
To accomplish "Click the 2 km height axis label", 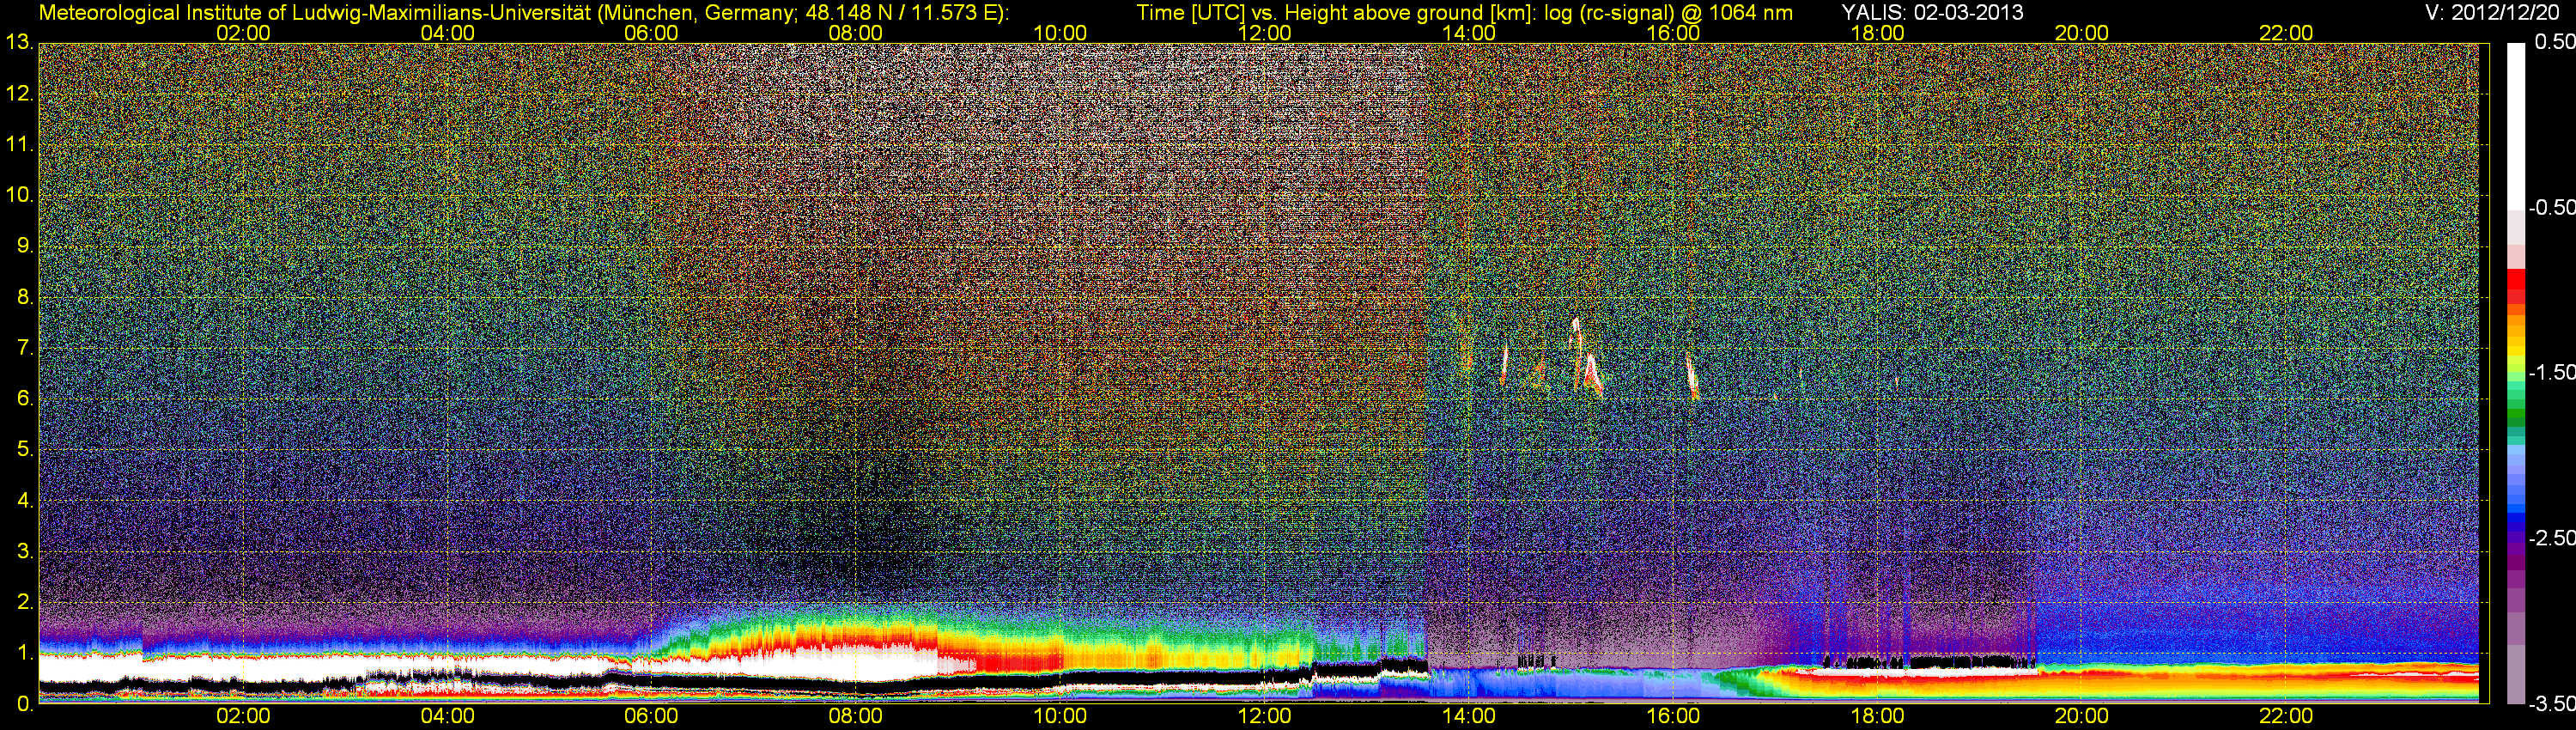I will (x=24, y=602).
